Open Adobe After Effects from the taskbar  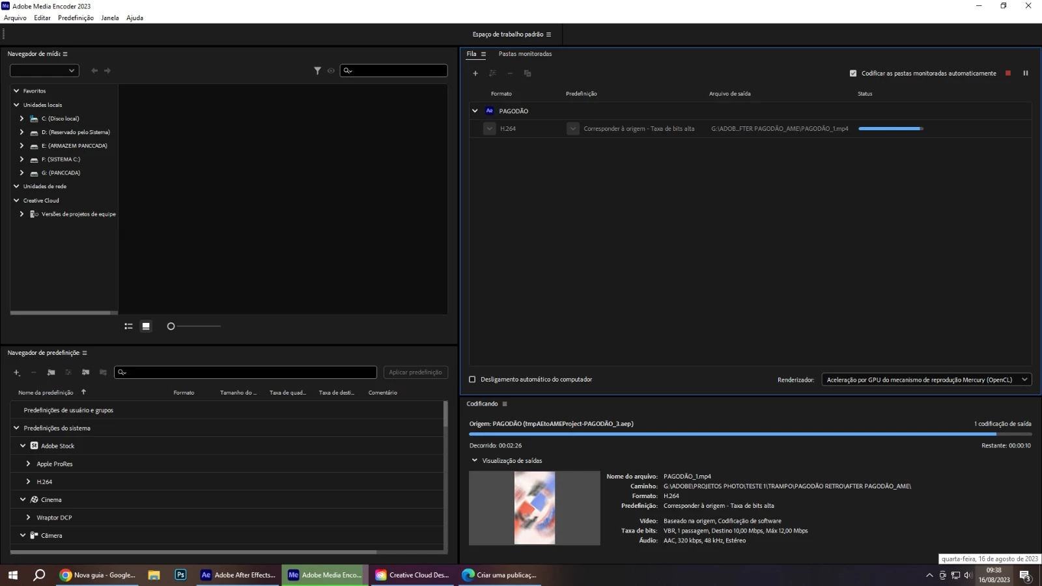(238, 575)
